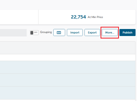This screenshot has width=137, height=101.
Task: Select the white row under the header
Action: click(68, 57)
